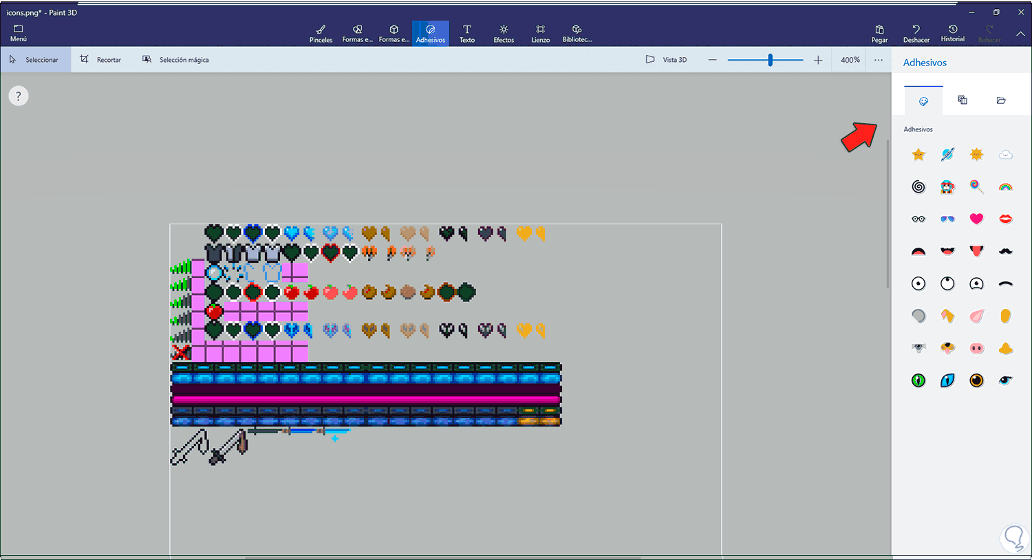This screenshot has width=1032, height=560.
Task: Choose the Recortar crop tool
Action: click(x=100, y=60)
